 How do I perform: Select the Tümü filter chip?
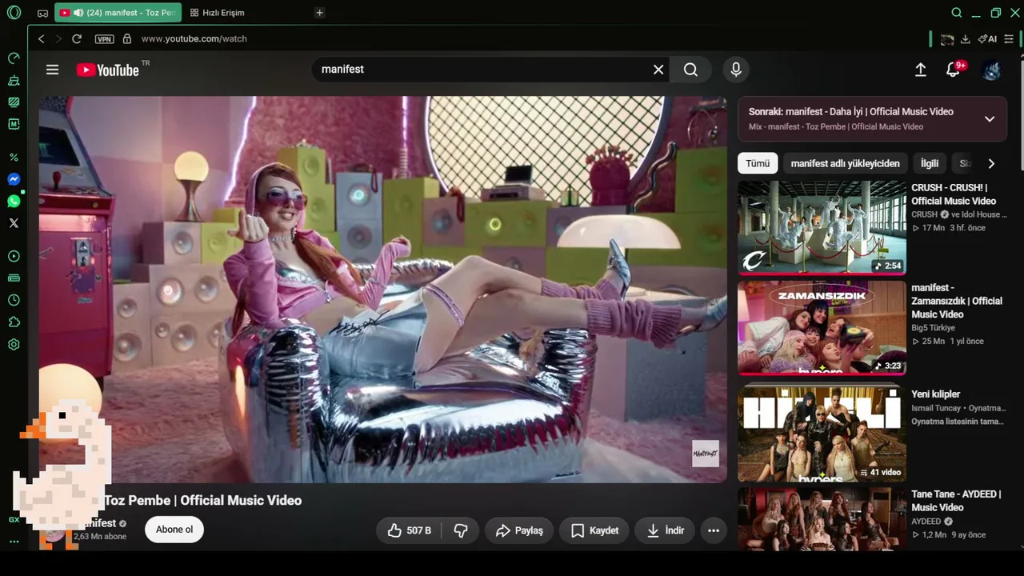pyautogui.click(x=758, y=163)
